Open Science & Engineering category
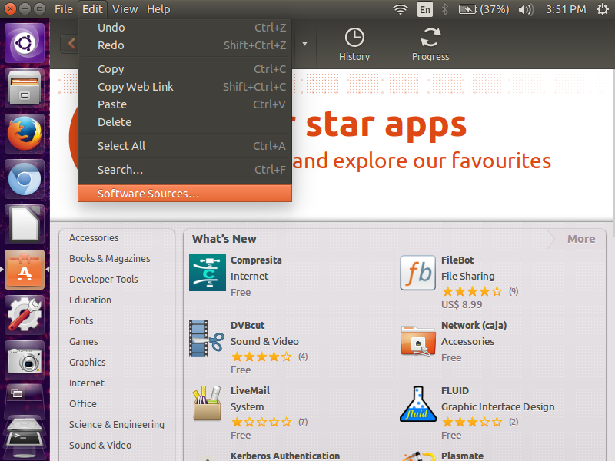The height and width of the screenshot is (461, 615). 117,425
